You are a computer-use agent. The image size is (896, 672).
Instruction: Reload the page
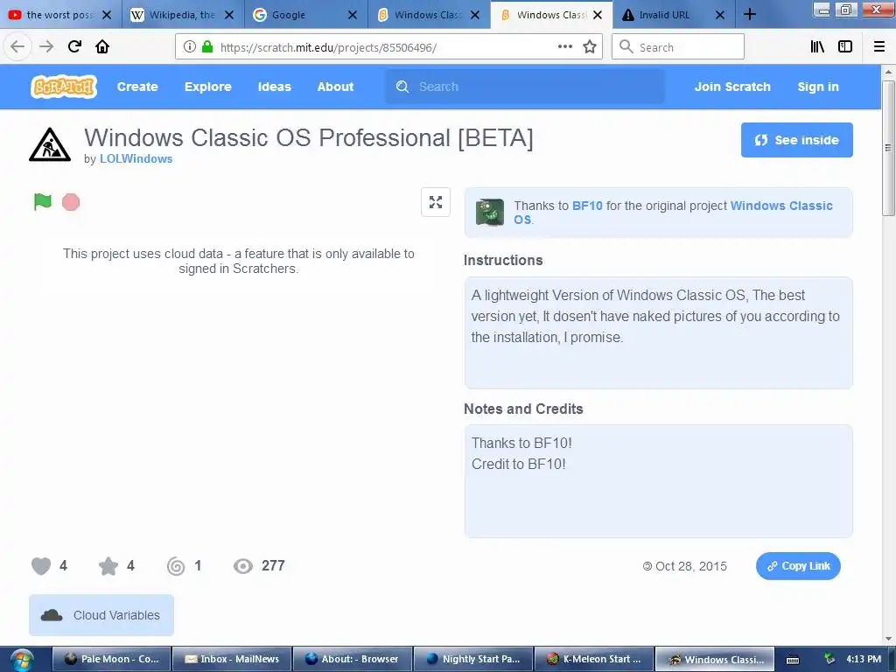(75, 47)
